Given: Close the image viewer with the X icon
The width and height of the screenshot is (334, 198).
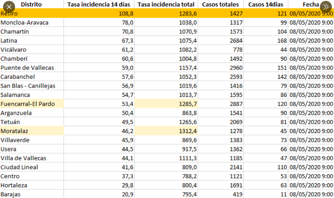Looking at the screenshot, I should click(9, 7).
